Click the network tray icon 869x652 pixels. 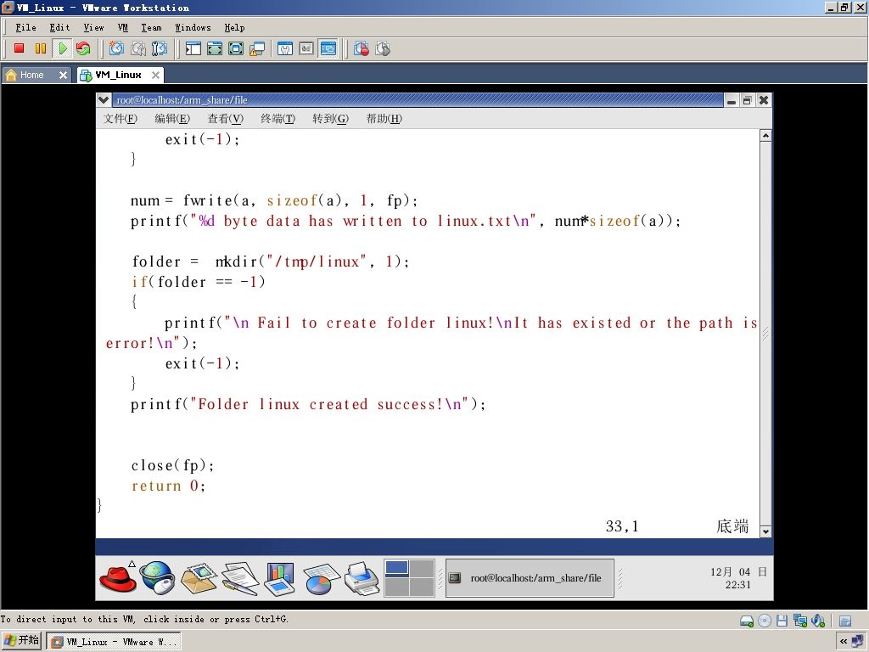coord(858,642)
